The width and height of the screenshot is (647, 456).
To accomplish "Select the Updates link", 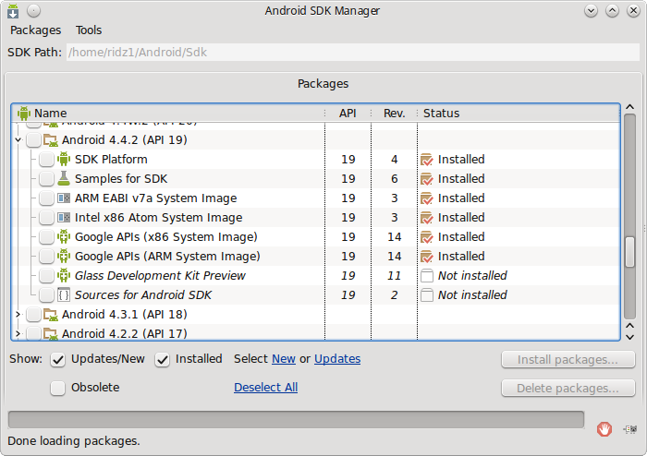I will pyautogui.click(x=337, y=359).
